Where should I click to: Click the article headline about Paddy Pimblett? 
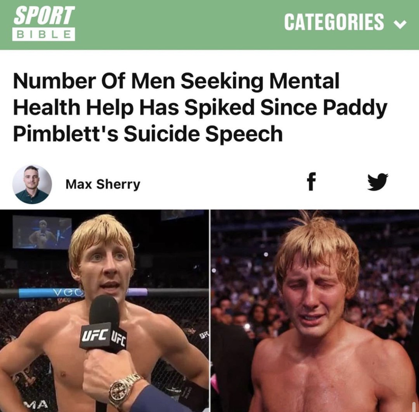(x=200, y=107)
